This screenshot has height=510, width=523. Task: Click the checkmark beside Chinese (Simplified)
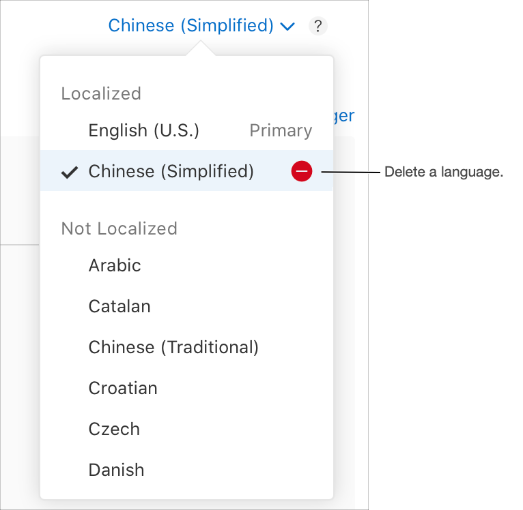click(x=69, y=172)
